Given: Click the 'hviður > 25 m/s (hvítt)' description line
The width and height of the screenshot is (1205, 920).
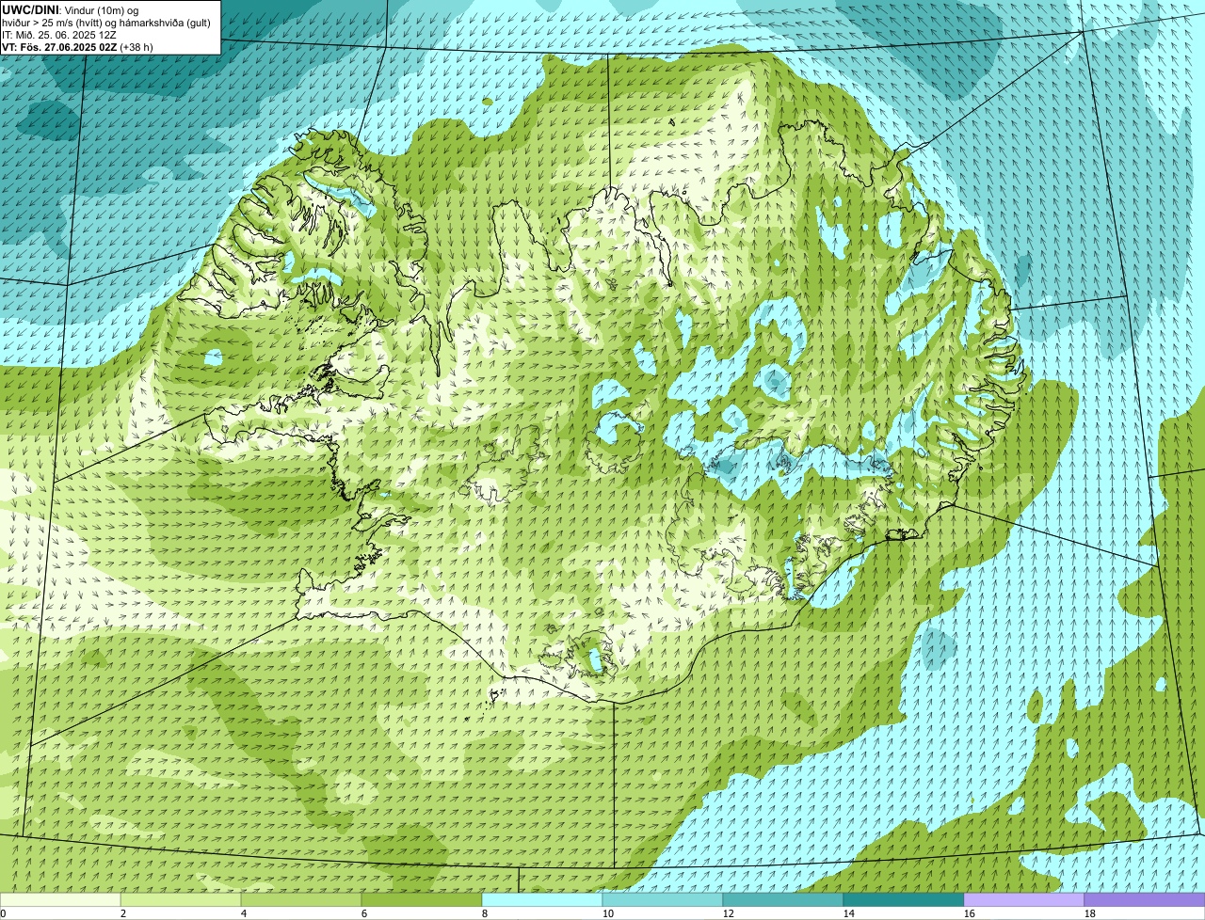Looking at the screenshot, I should (x=106, y=22).
